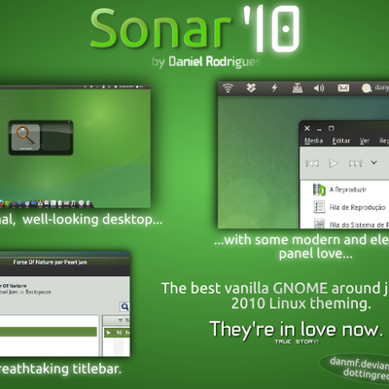
Task: Open the Ver menu
Action: tap(365, 141)
